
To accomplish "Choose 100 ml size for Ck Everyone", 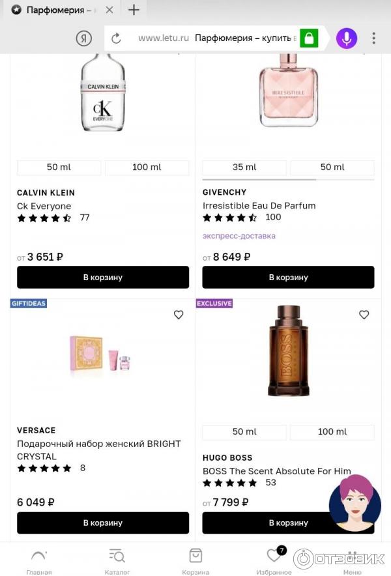I will (x=147, y=167).
